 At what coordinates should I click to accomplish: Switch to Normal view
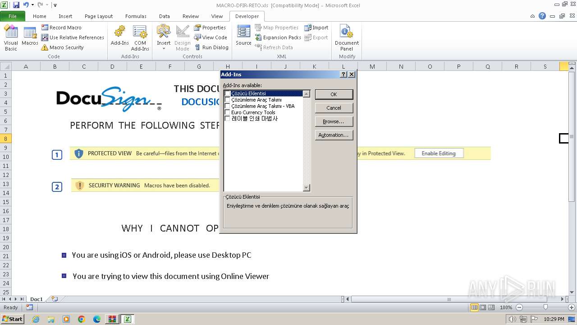(x=474, y=307)
